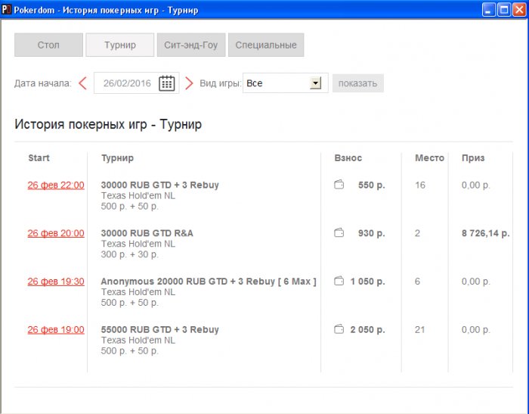Minimize the Pokerdom window
Image resolution: width=529 pixels, height=414 pixels.
(488, 10)
